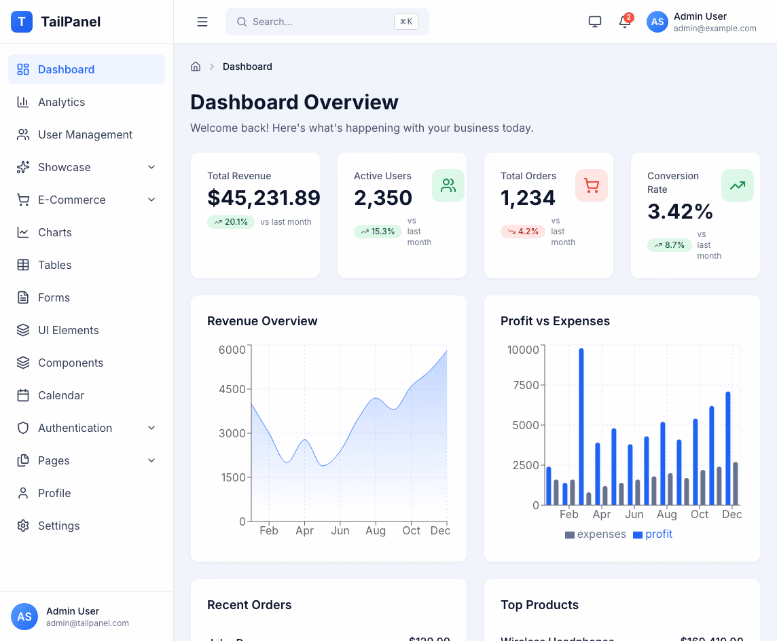This screenshot has width=777, height=641.
Task: Open the Tables section icon
Action: pos(24,265)
